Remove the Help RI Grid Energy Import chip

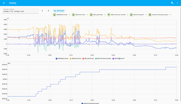[x=170, y=15]
